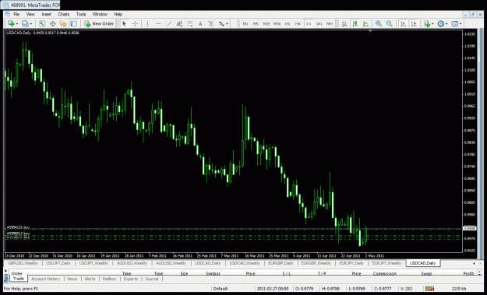Switch chart to H1 timeframe
Viewport: 487px width, 295px height.
click(288, 23)
